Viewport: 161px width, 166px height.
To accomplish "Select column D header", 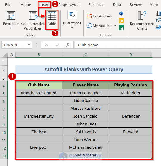I will pyautogui.click(x=131, y=55).
